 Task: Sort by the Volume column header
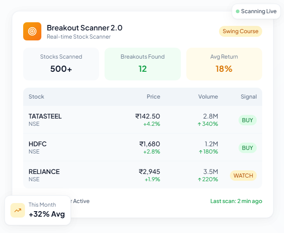tap(208, 97)
